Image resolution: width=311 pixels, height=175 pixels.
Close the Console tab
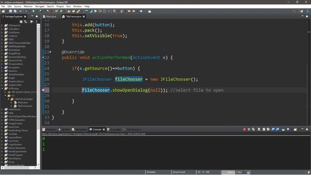coord(104,130)
